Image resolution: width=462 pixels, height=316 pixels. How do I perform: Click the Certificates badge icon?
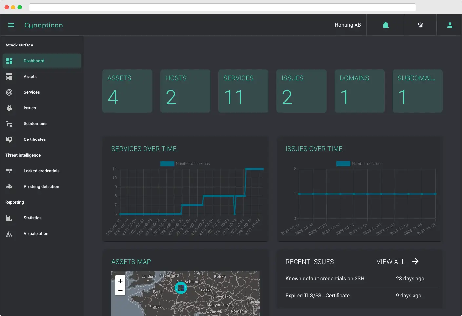[x=9, y=139]
